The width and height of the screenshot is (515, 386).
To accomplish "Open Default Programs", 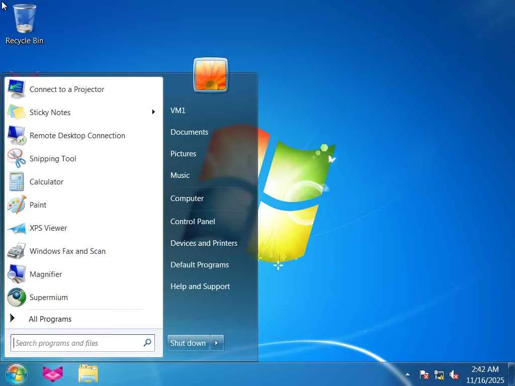I will pyautogui.click(x=199, y=265).
